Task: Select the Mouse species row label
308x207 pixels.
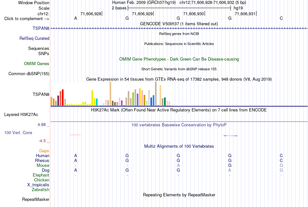Action: 43,166
